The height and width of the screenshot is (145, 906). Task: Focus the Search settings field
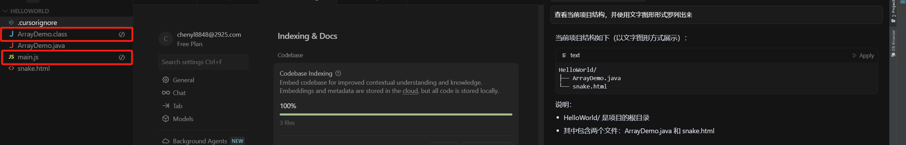(x=203, y=62)
